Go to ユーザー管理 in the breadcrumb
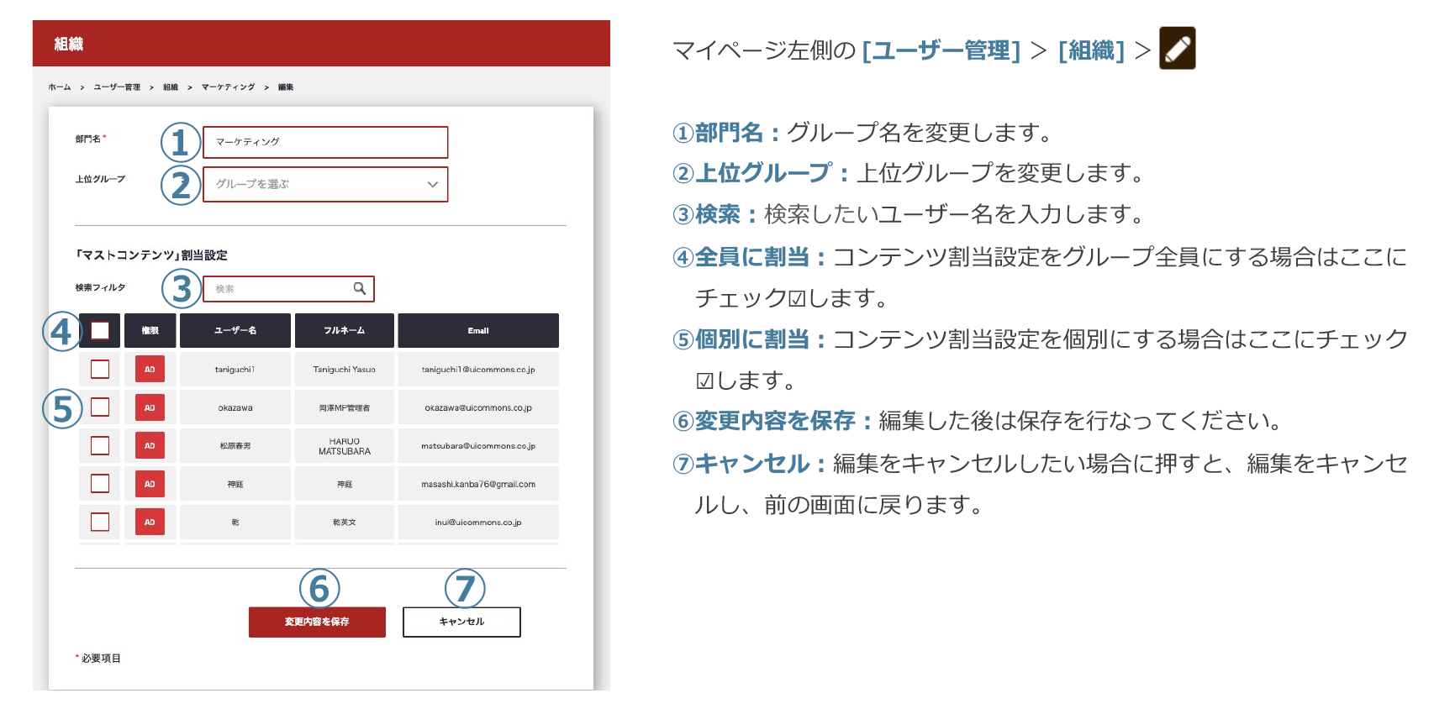The height and width of the screenshot is (709, 1434). pos(117,87)
